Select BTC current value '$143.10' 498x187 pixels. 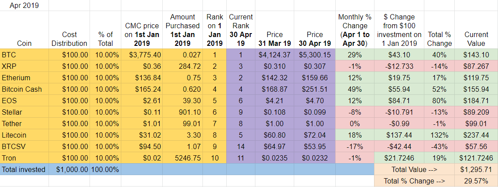point(476,55)
